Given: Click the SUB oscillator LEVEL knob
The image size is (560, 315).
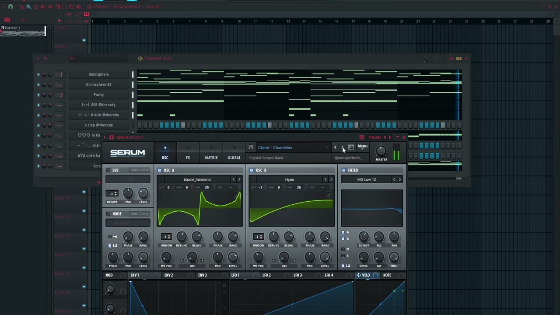Looking at the screenshot, I should 143,193.
